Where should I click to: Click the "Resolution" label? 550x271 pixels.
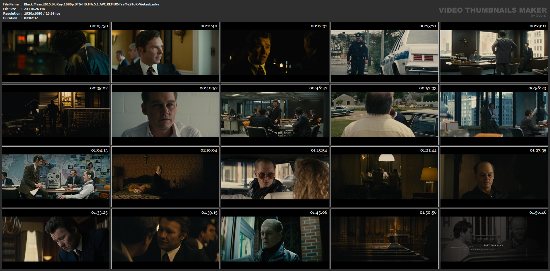point(12,13)
